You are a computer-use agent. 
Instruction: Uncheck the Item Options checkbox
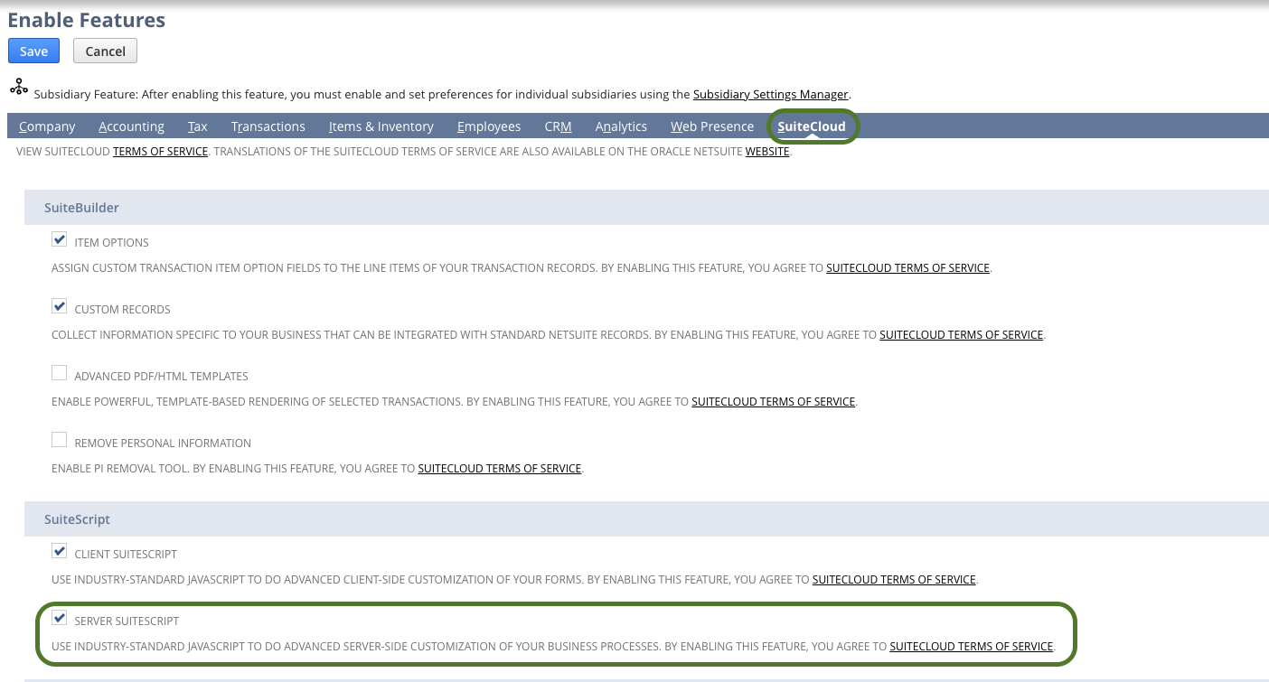pyautogui.click(x=59, y=238)
